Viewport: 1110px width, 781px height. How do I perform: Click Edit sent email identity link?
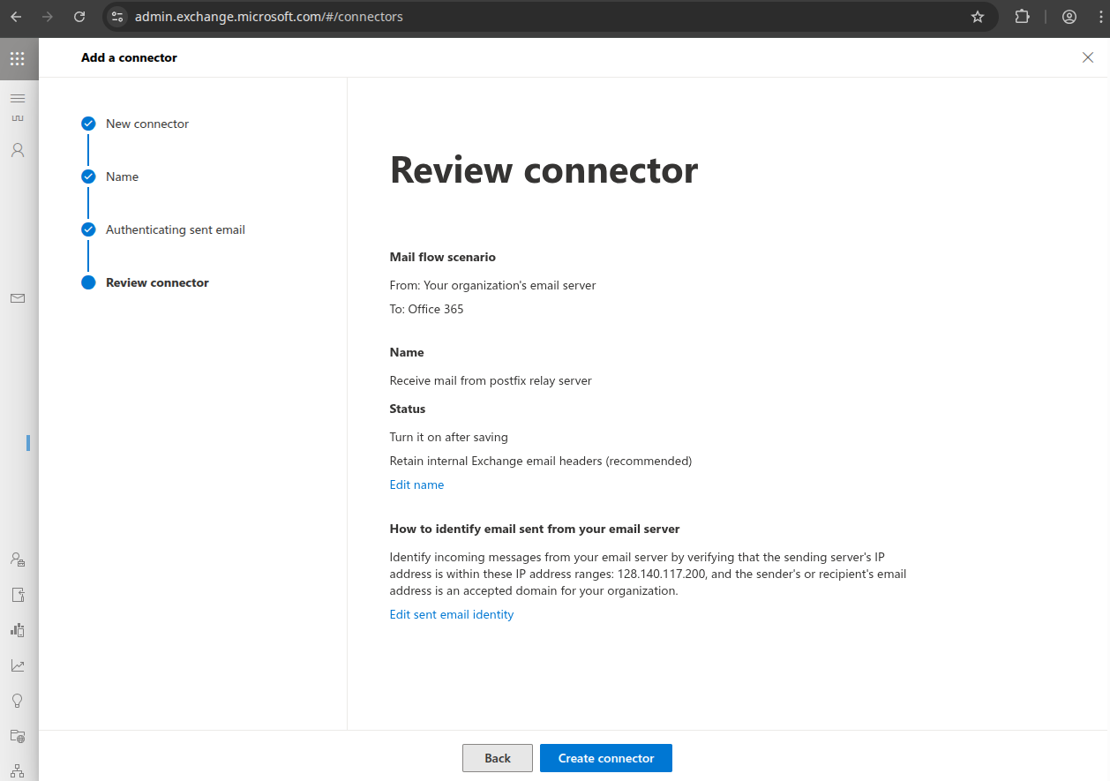pyautogui.click(x=452, y=614)
